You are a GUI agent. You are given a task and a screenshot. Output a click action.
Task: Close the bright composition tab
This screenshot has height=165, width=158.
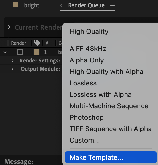[x=61, y=5]
